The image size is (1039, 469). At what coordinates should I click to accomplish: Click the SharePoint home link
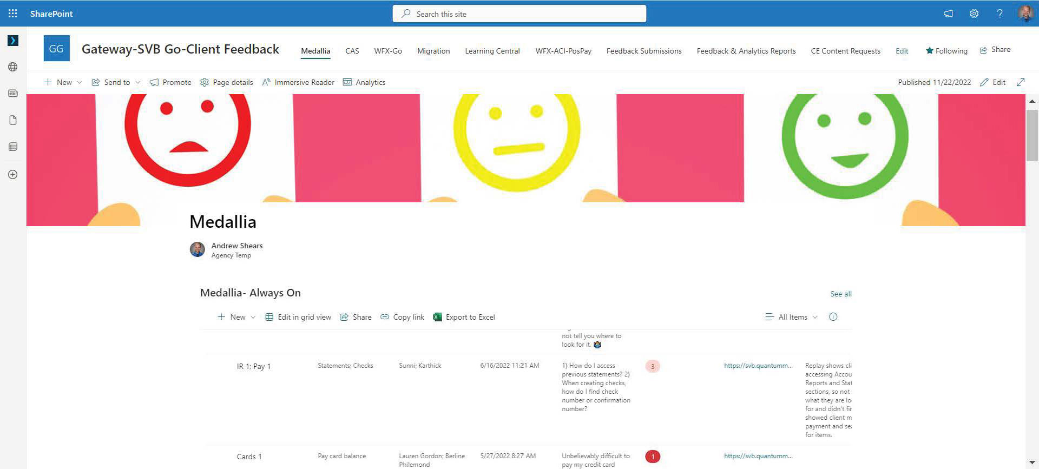pyautogui.click(x=51, y=14)
